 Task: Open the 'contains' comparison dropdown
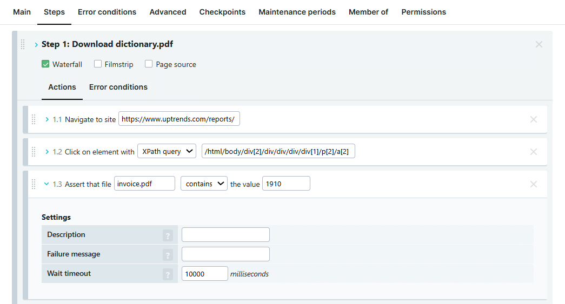point(204,184)
